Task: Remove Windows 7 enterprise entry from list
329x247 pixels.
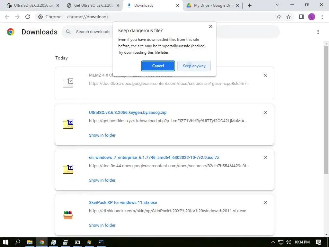Action: point(265,158)
